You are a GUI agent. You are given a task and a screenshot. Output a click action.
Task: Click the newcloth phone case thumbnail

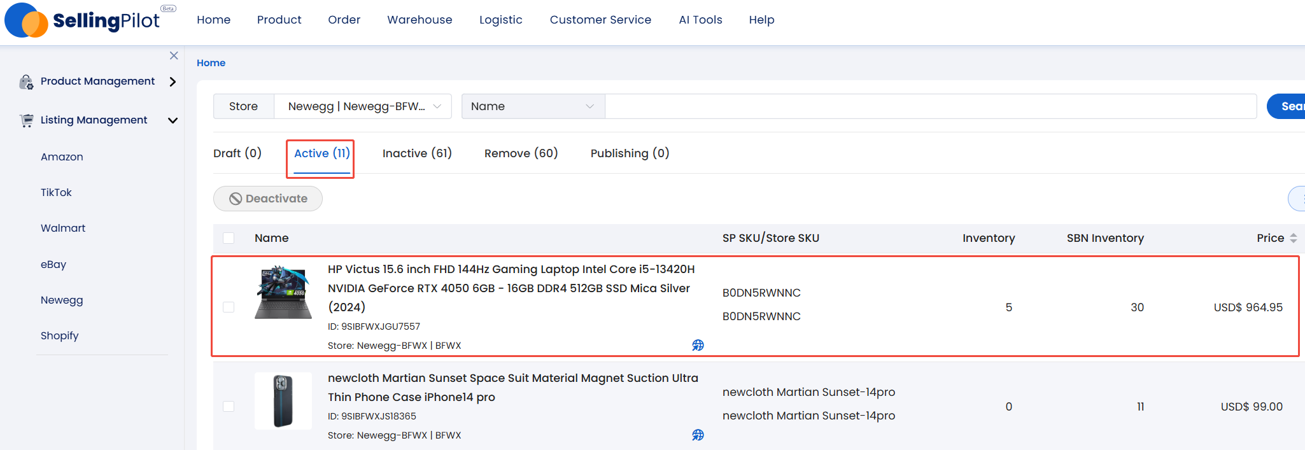tap(283, 401)
